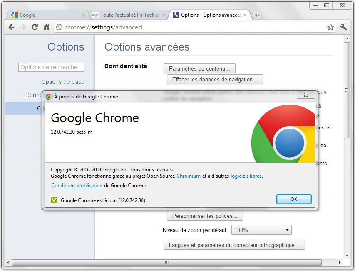Image resolution: width=355 pixels, height=271 pixels.
Task: Open the Conditions d'utilisation link
Action: click(x=77, y=186)
